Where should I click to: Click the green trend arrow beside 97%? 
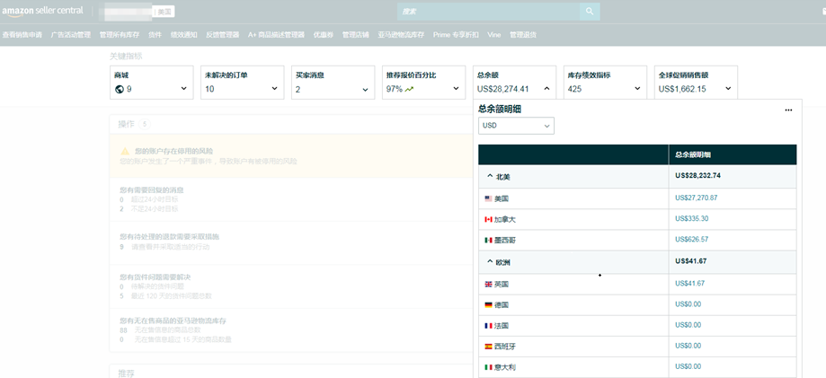409,89
